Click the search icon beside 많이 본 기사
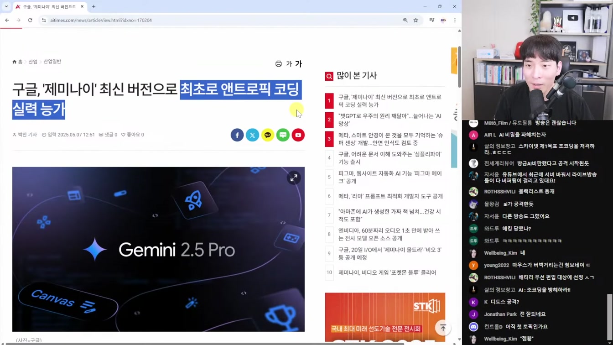This screenshot has height=345, width=613. (329, 76)
